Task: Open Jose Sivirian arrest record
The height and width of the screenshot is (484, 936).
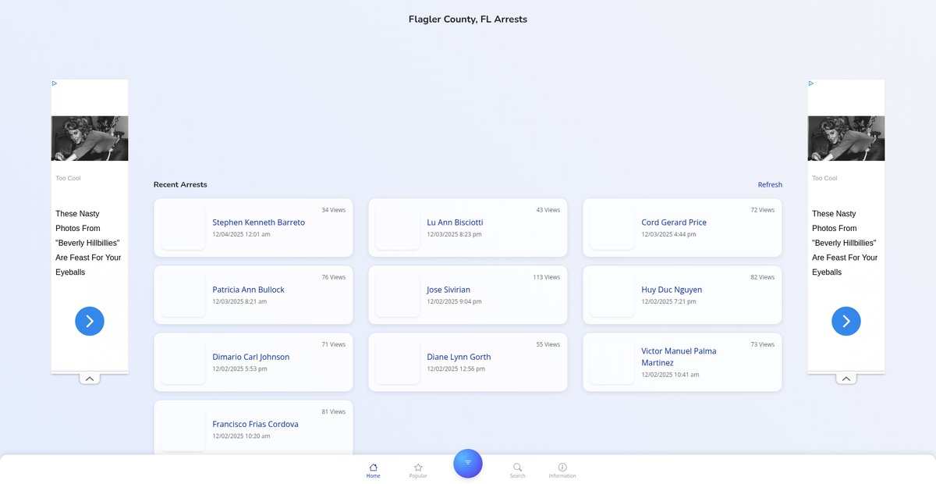Action: [x=468, y=295]
